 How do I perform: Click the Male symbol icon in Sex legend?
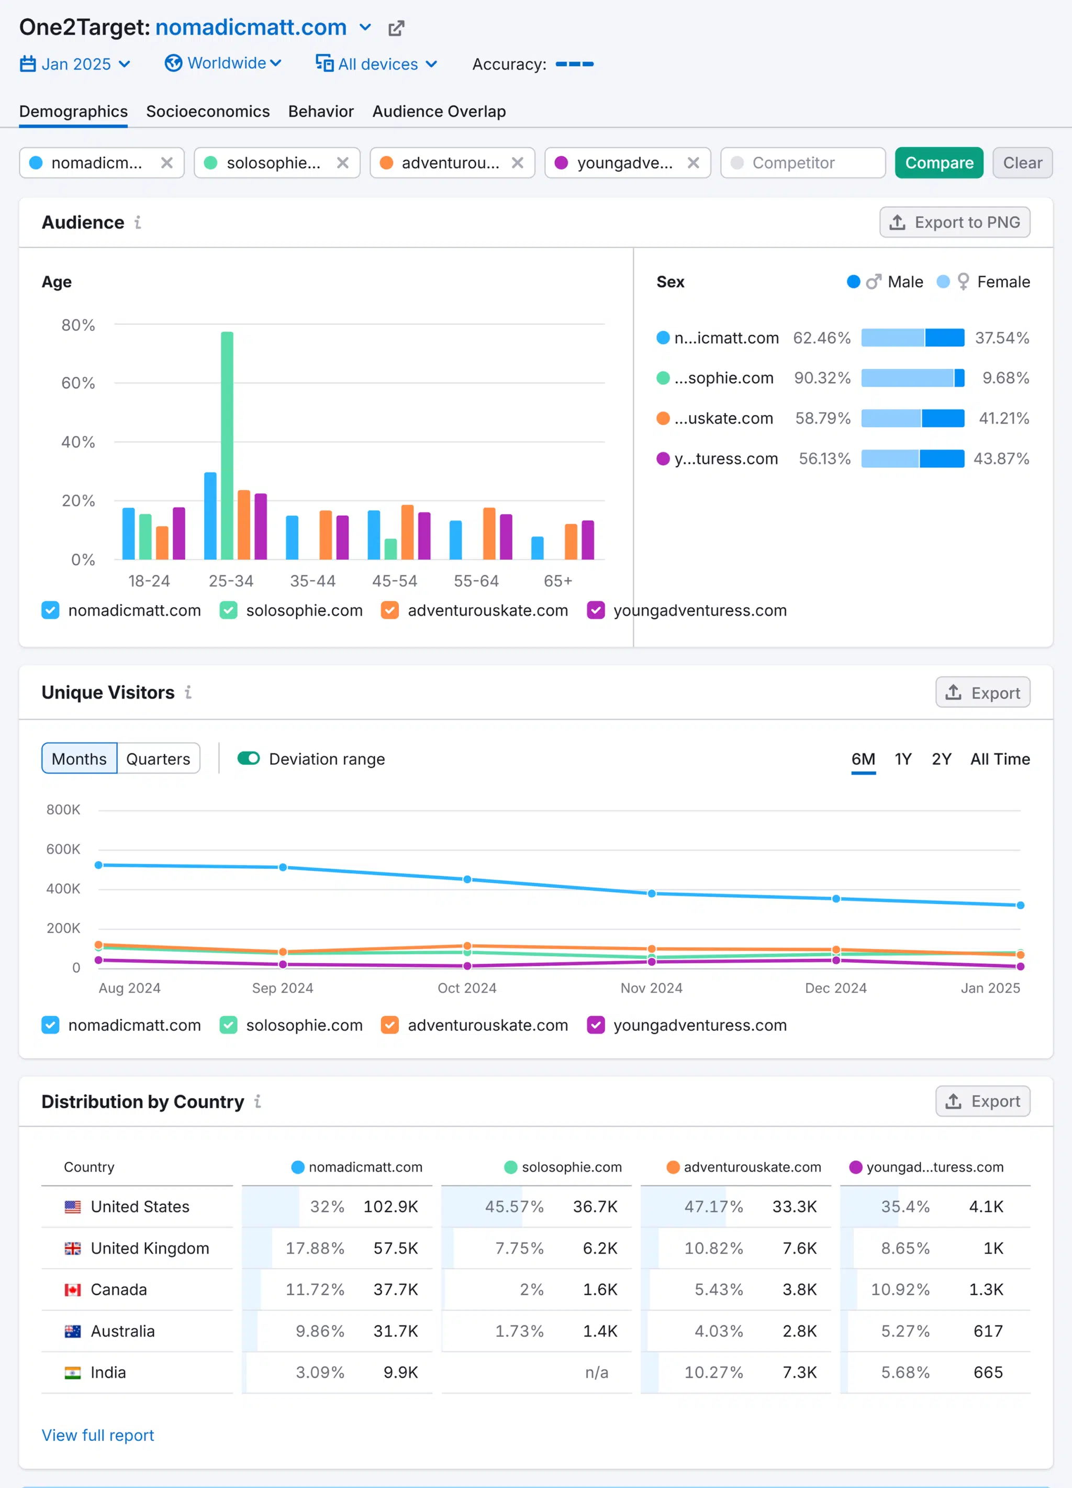pyautogui.click(x=873, y=281)
